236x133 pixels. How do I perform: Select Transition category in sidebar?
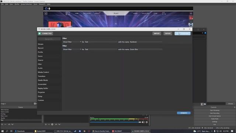coord(42,76)
